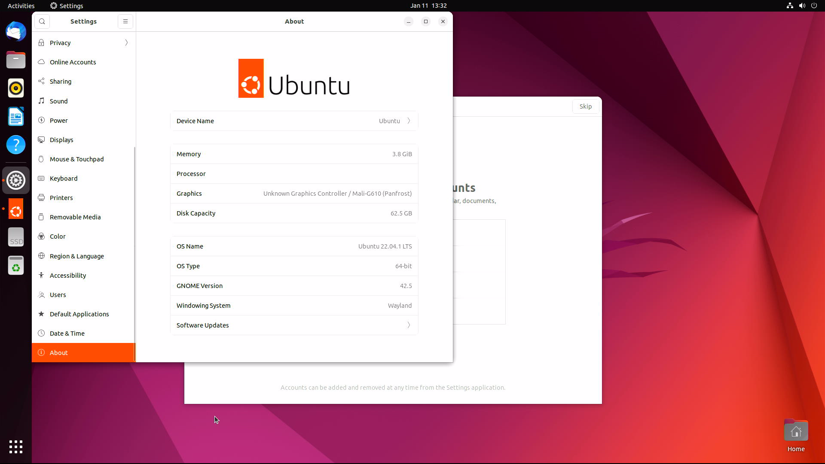Select Sharing settings panel
This screenshot has width=825, height=464.
click(83, 81)
